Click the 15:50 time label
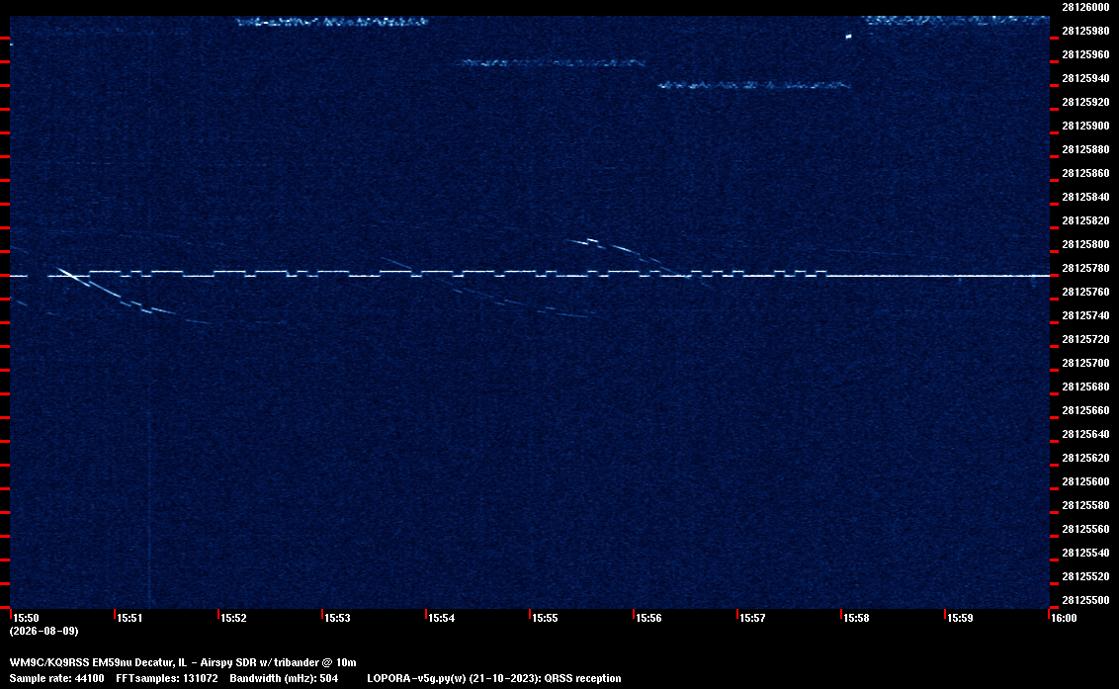1119x689 pixels. click(27, 618)
